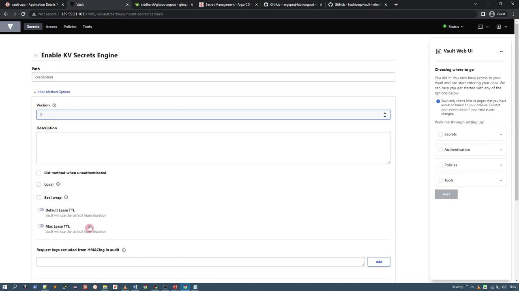Go back in browser history

coord(6,14)
